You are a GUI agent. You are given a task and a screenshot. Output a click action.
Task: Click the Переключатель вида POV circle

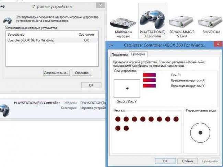200,132
